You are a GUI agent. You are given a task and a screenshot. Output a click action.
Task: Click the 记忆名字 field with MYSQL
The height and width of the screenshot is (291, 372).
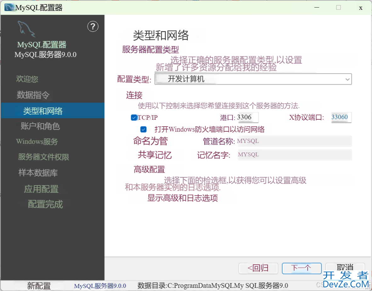pos(294,155)
